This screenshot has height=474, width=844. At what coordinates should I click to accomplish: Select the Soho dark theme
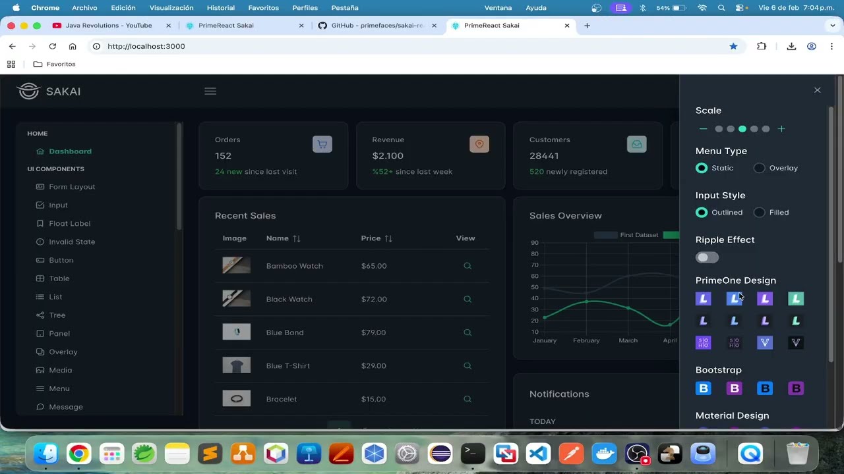click(734, 343)
